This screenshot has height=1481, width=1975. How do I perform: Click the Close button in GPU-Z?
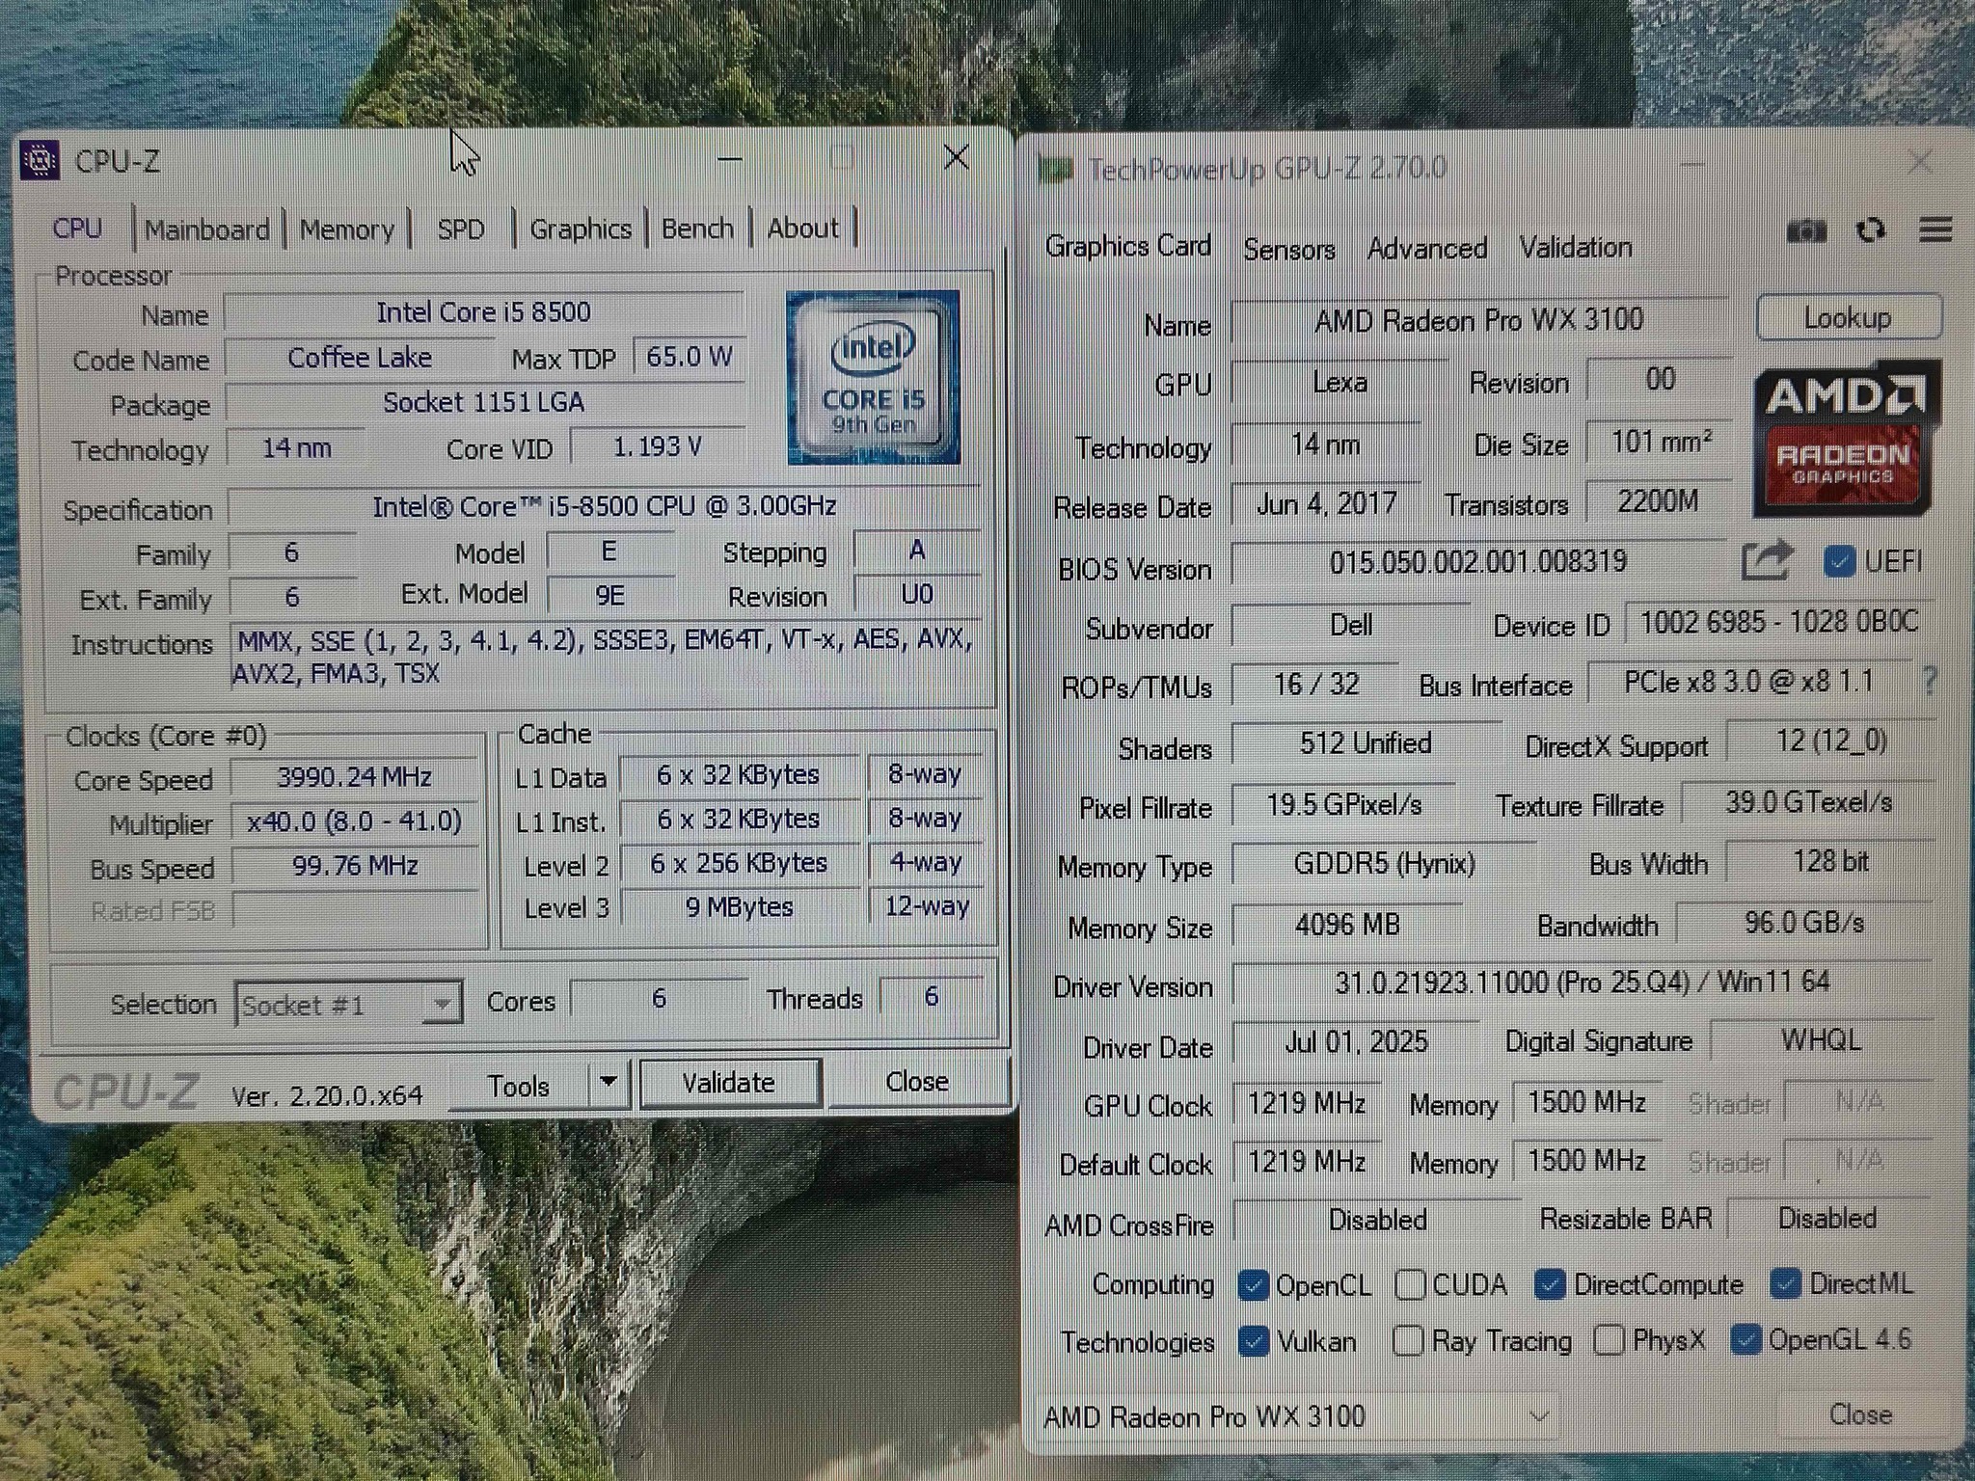(x=1861, y=1414)
